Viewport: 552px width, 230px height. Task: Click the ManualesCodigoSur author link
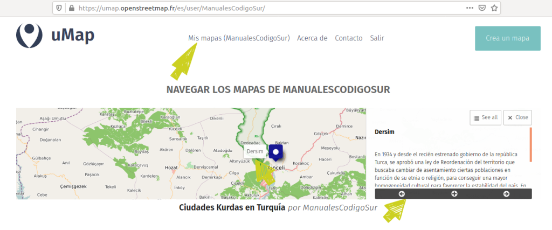click(x=340, y=208)
